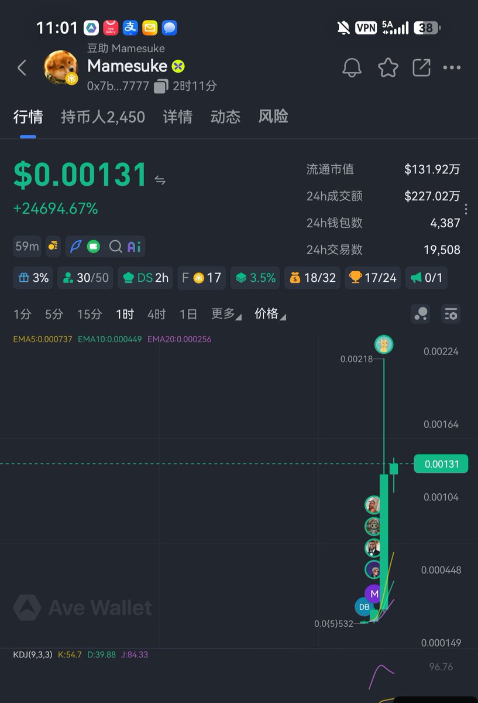Tap the 24h钱包数 4,387 value
478x703 pixels.
(x=445, y=223)
